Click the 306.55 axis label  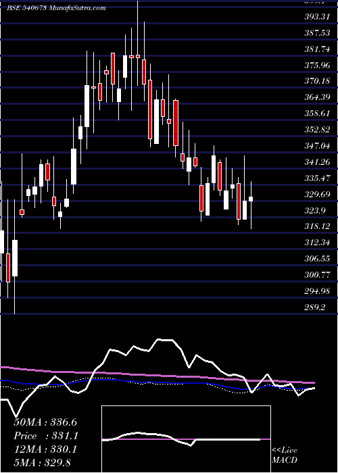(x=317, y=259)
